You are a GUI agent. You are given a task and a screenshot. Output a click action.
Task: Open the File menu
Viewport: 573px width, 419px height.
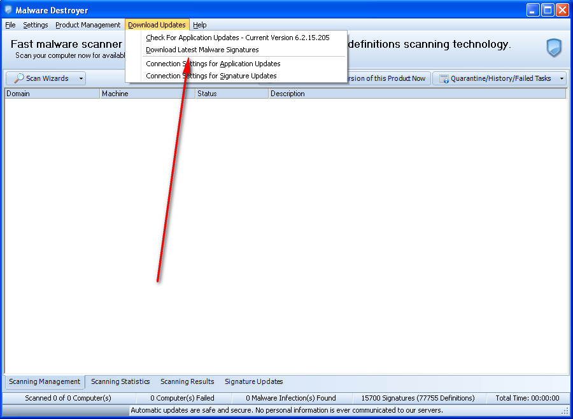click(x=10, y=25)
